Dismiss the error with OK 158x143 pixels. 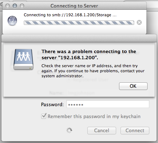[x=133, y=86]
